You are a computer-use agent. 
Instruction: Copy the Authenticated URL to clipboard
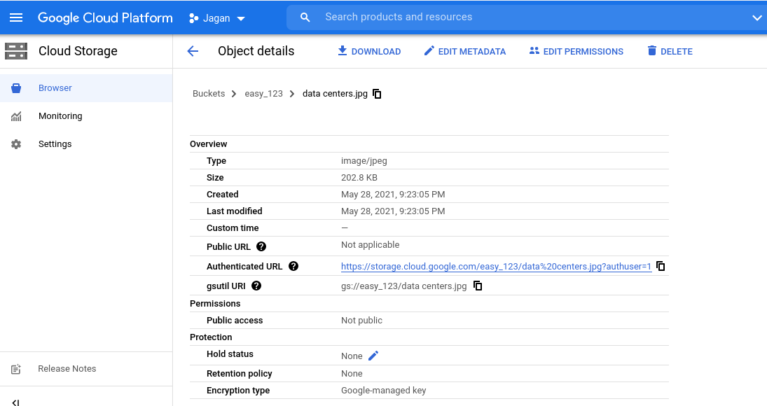[x=661, y=266]
